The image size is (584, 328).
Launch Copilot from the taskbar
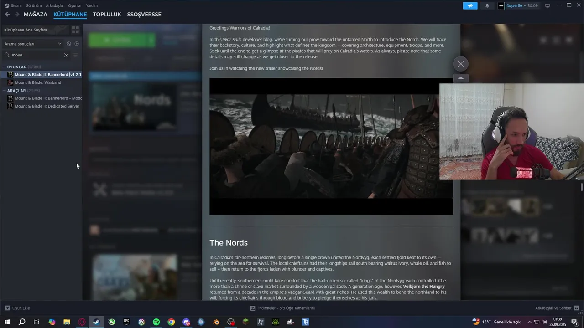click(52, 322)
